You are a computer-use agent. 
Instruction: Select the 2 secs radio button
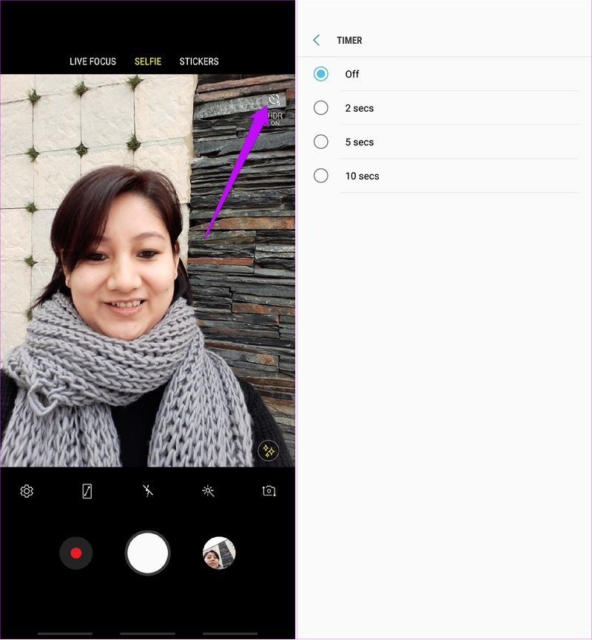tap(321, 107)
